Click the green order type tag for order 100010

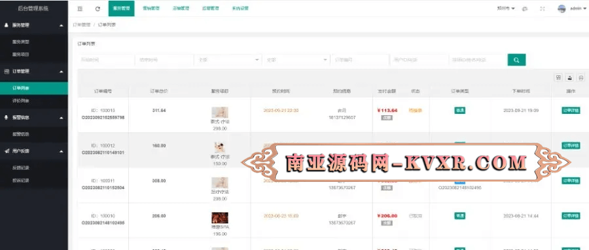pyautogui.click(x=460, y=216)
